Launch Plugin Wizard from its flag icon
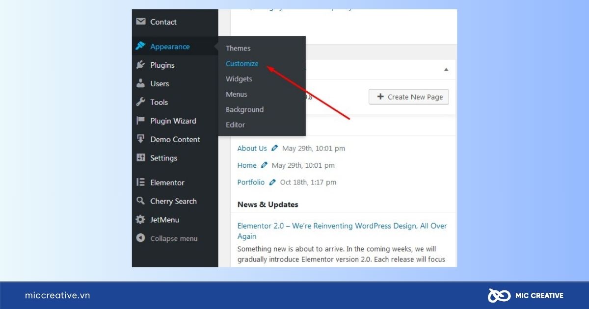This screenshot has width=589, height=309. tap(141, 121)
